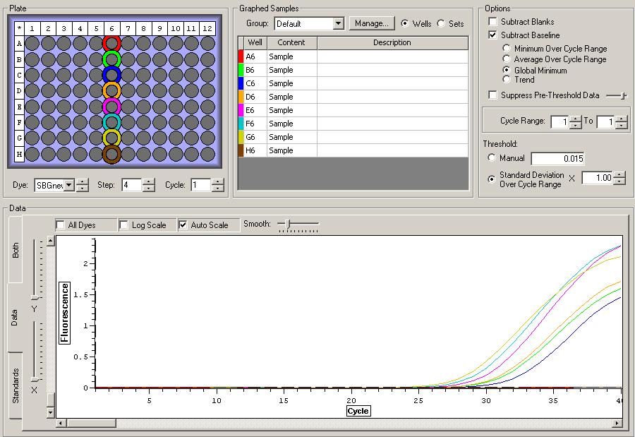Select plate column header 12
This screenshot has height=437, width=635.
pos(207,28)
